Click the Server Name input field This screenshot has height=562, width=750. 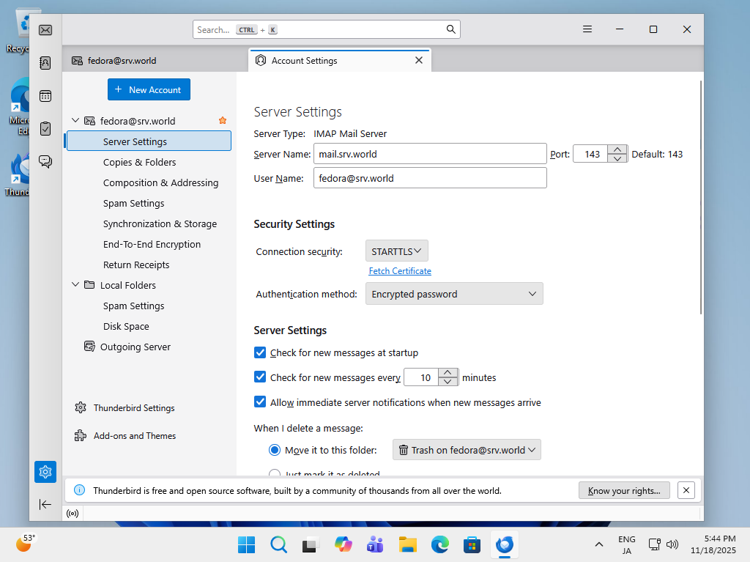pos(430,154)
